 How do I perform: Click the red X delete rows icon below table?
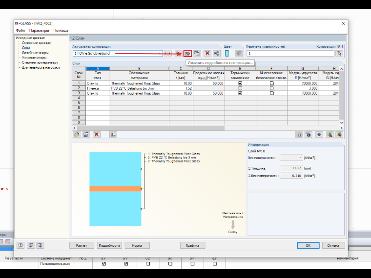(97, 135)
